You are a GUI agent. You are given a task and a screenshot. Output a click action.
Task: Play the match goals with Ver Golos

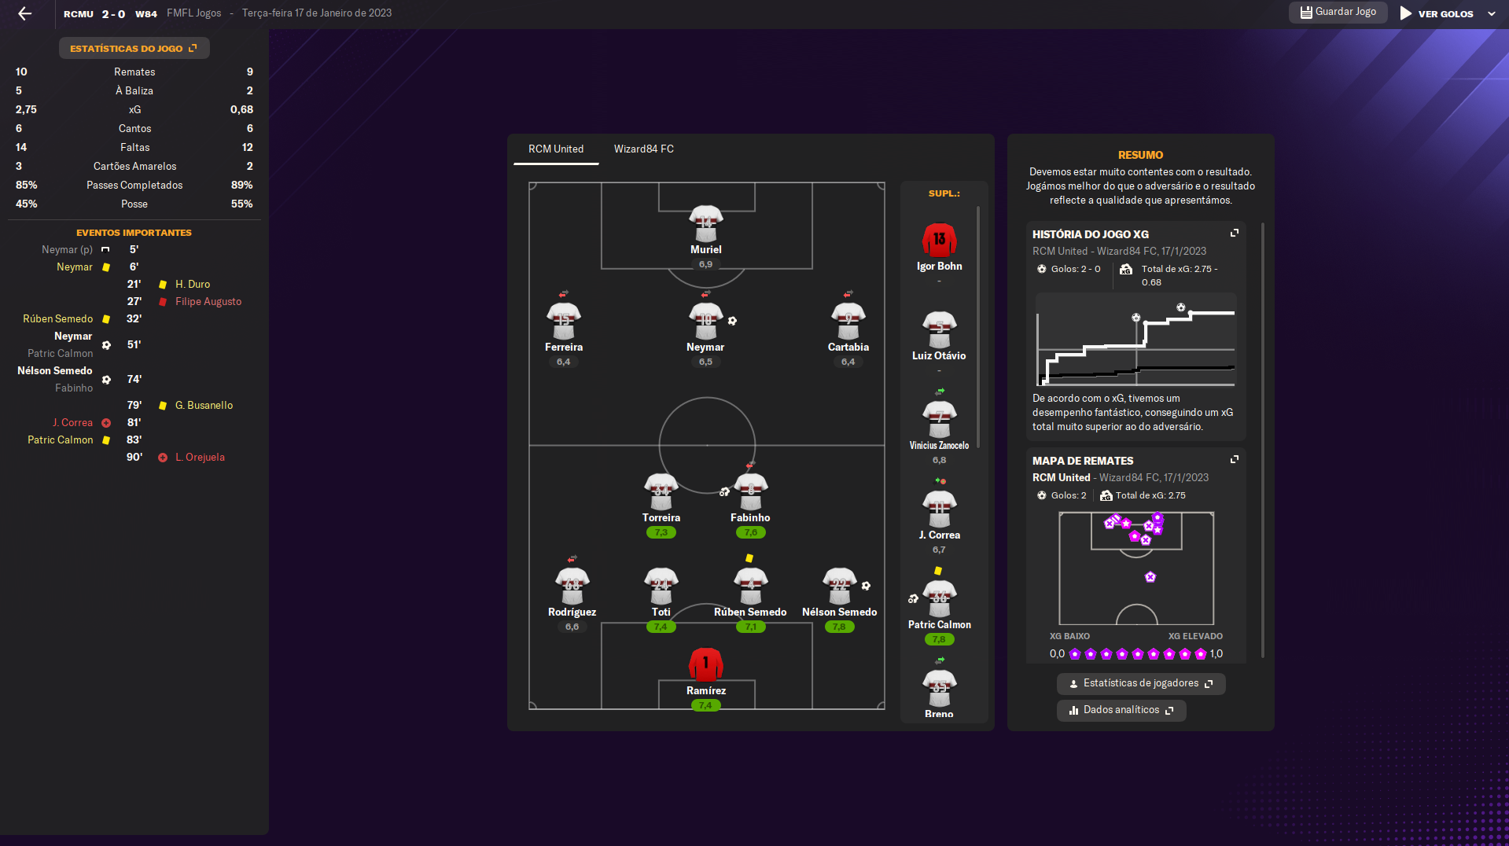1437,14
